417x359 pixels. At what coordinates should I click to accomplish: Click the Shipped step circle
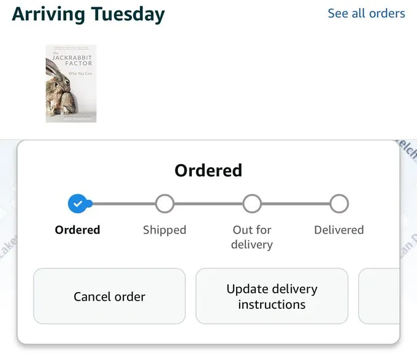[x=164, y=203]
